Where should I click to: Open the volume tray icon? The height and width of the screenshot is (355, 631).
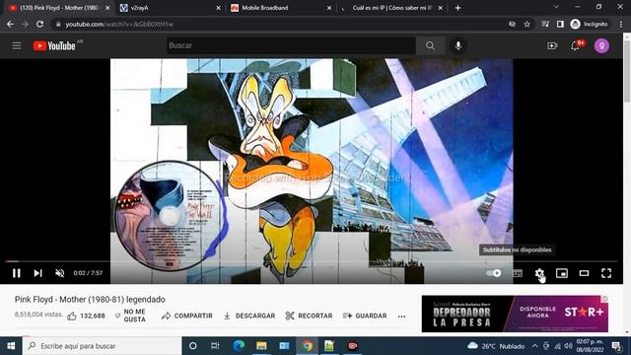(x=568, y=346)
